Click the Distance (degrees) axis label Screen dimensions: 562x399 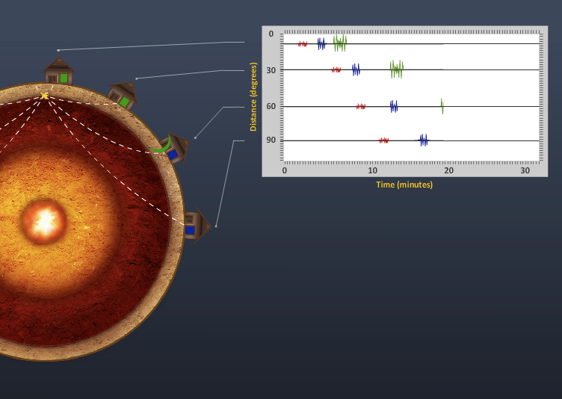(x=253, y=97)
